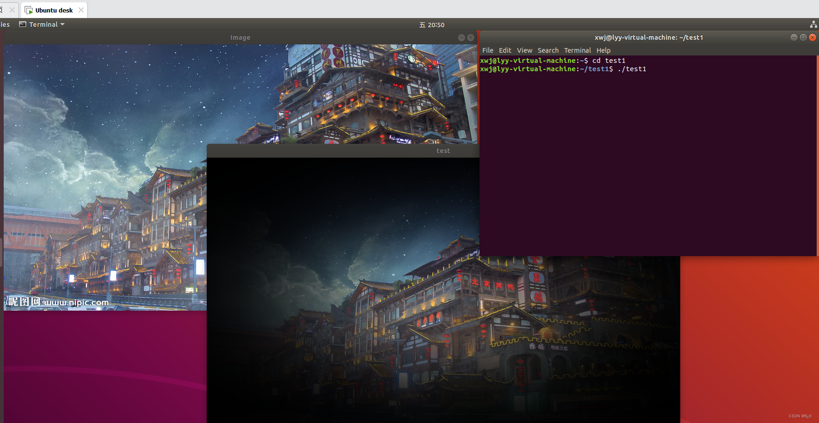The width and height of the screenshot is (819, 423).
Task: Select the Ubuntu desk tab
Action: click(x=54, y=10)
